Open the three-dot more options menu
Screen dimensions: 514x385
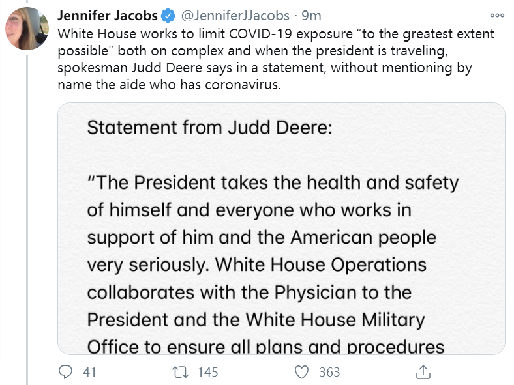(497, 16)
